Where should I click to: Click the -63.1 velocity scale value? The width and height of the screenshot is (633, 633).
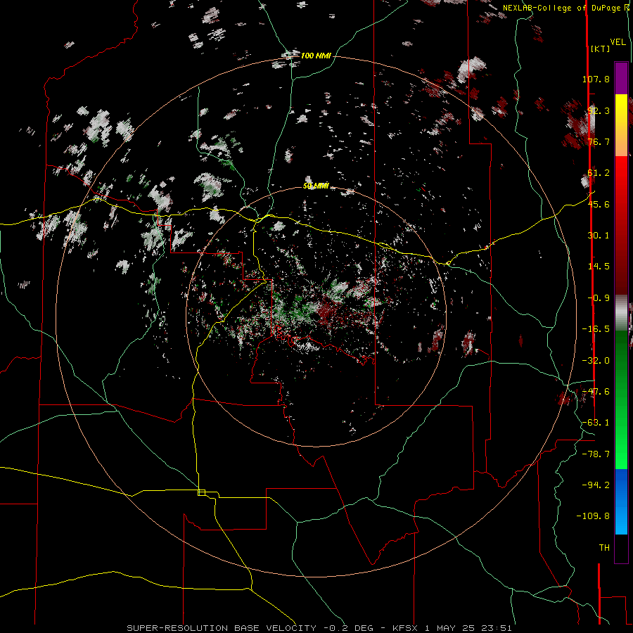[596, 423]
